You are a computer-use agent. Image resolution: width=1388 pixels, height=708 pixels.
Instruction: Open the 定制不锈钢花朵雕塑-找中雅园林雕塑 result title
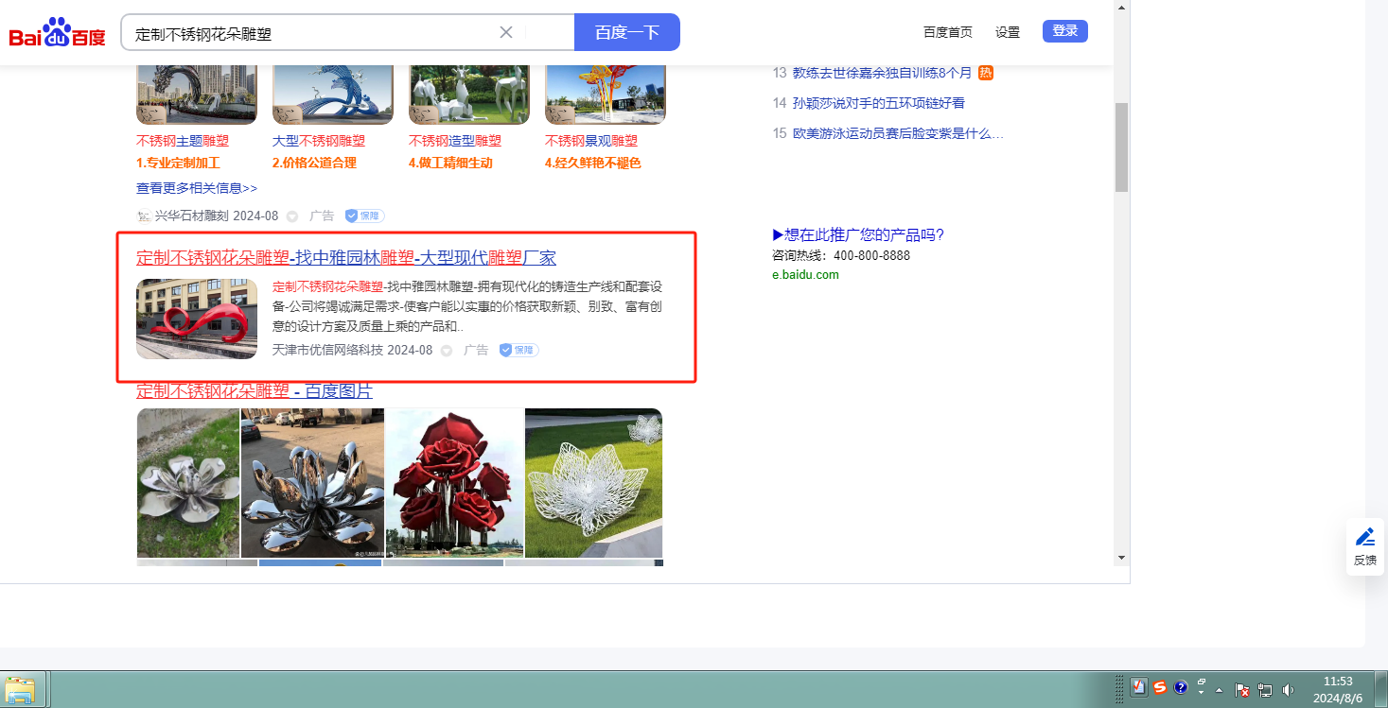point(346,257)
